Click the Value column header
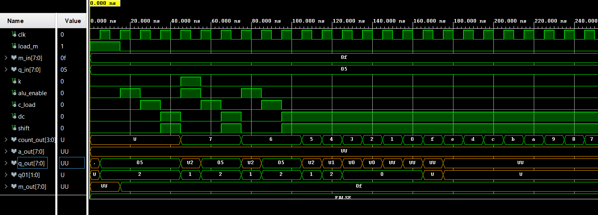598x215 pixels. click(72, 21)
